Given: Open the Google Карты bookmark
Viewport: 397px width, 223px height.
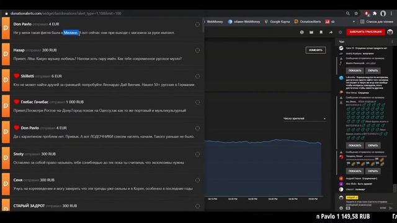Looking at the screenshot, I should (277, 22).
